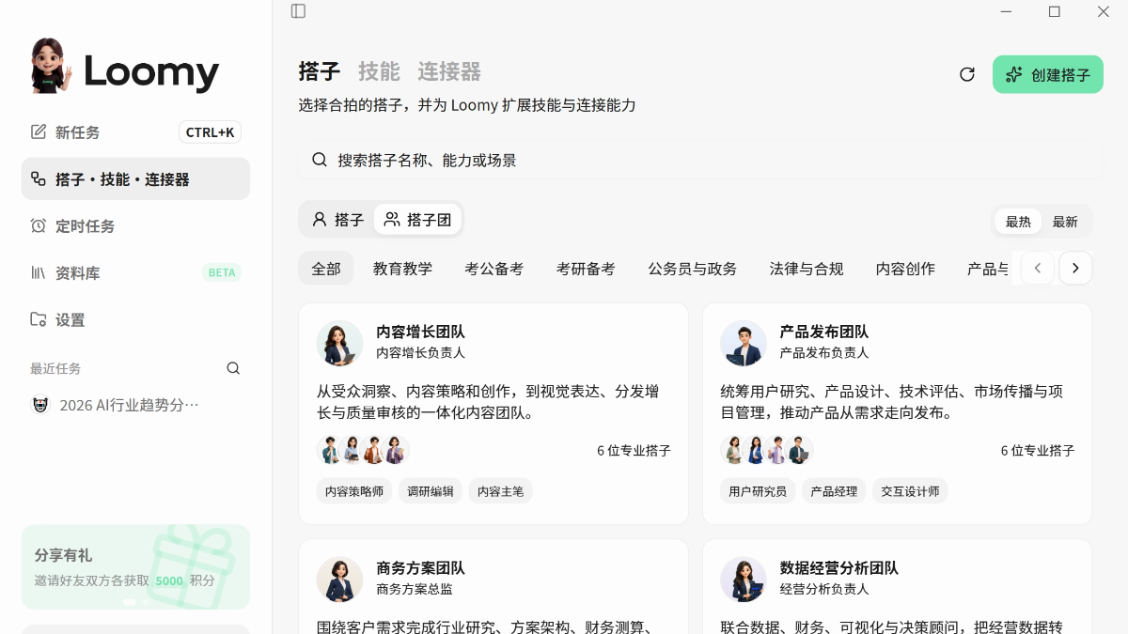Click the 数据经营分析团队 avatar
The width and height of the screenshot is (1128, 634).
click(x=744, y=579)
